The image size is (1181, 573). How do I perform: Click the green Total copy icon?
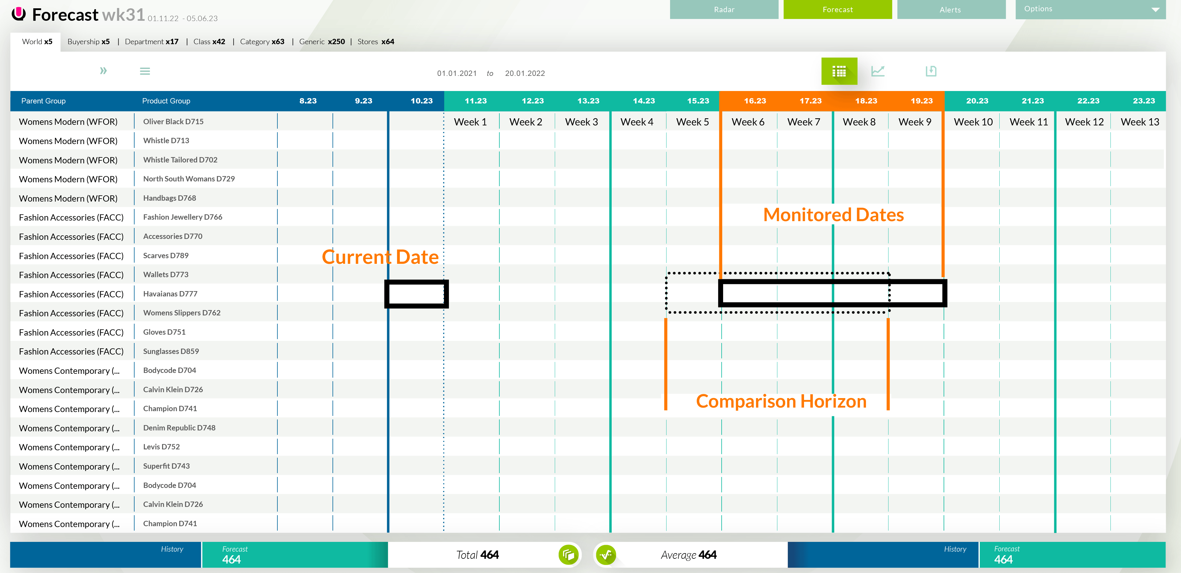pyautogui.click(x=568, y=555)
